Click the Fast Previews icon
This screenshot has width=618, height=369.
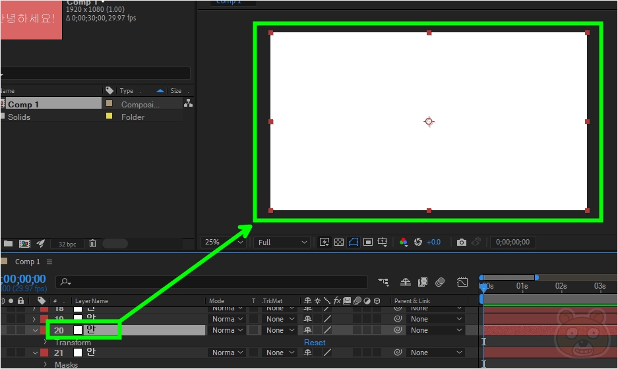click(x=324, y=242)
